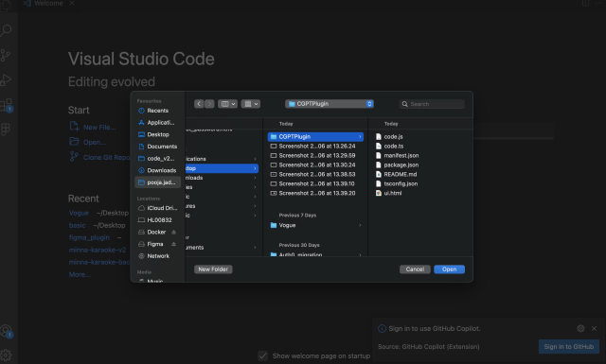This screenshot has width=606, height=364.
Task: Click the Back arrow in the file dialog
Action: 199,104
